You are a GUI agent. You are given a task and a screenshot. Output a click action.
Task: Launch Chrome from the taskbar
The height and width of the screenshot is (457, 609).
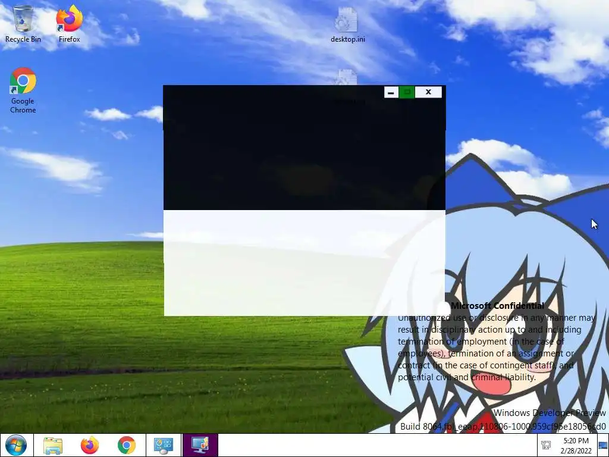coord(127,445)
